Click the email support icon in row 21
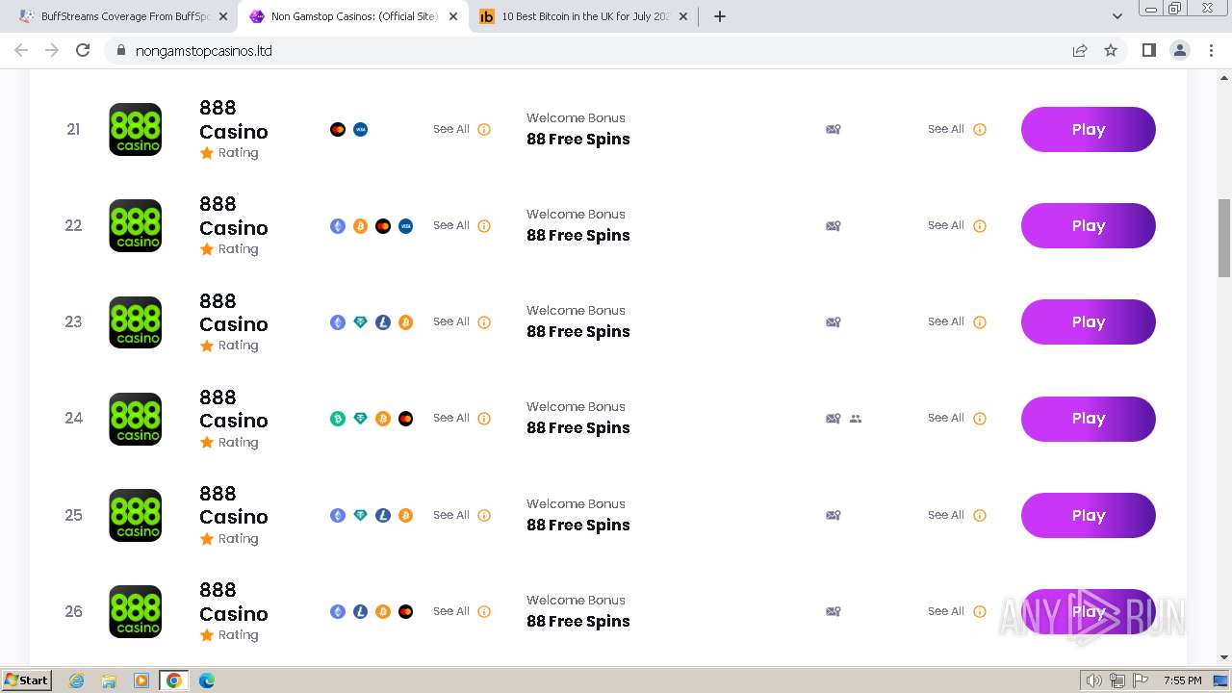The width and height of the screenshot is (1232, 693). [x=834, y=129]
